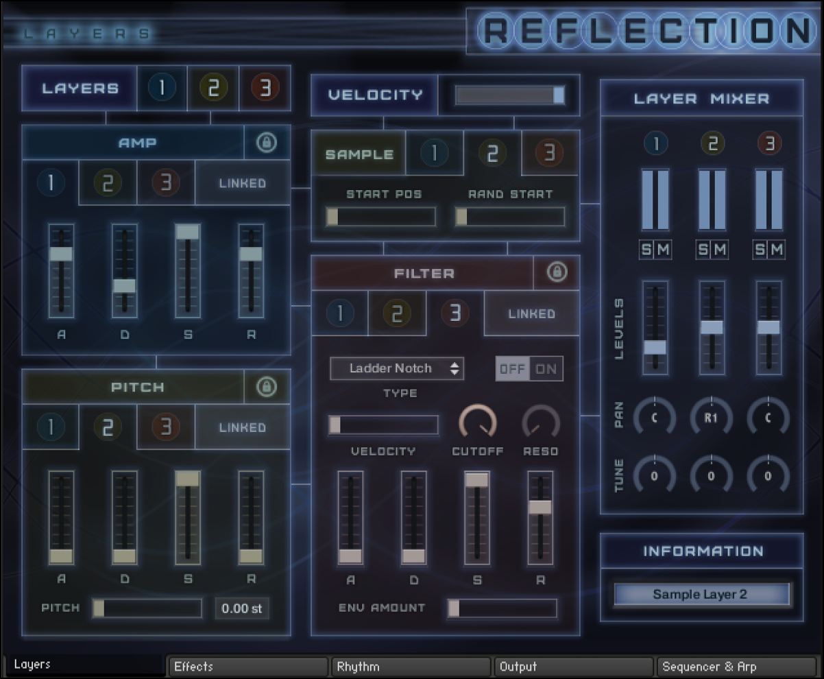
Task: Choose layer 1 in the Filter section
Action: 339,313
